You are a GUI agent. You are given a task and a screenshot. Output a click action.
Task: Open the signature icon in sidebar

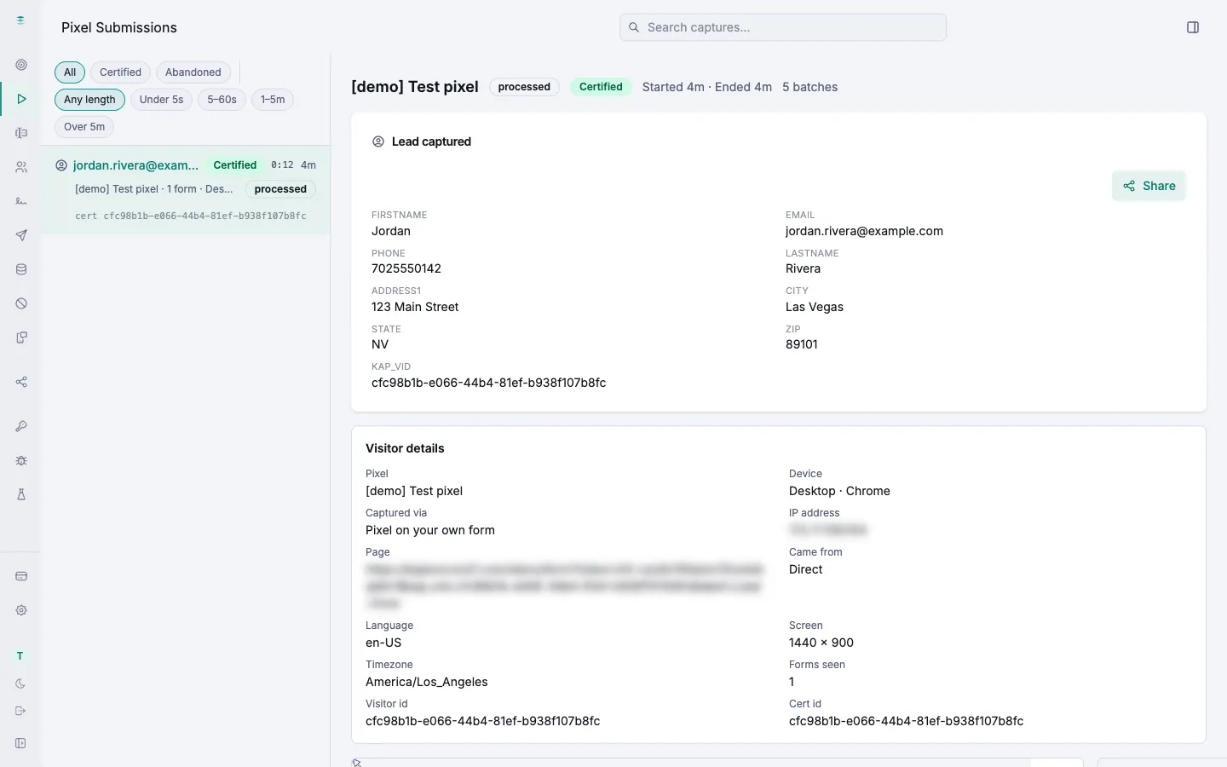[21, 201]
